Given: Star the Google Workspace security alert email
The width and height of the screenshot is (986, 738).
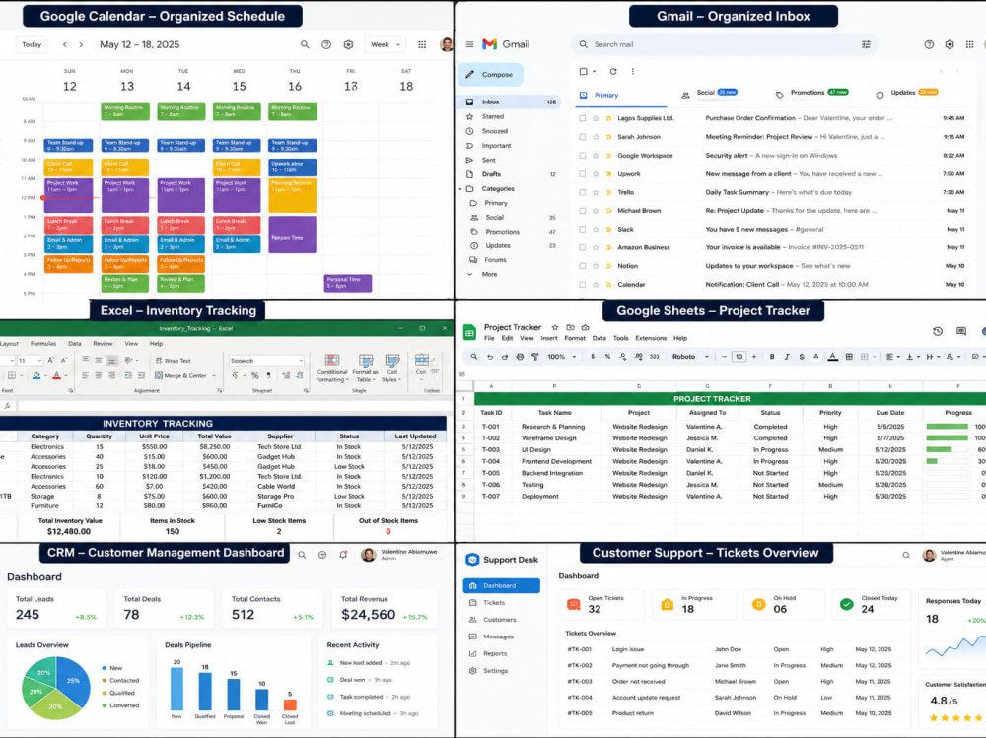Looking at the screenshot, I should (596, 156).
